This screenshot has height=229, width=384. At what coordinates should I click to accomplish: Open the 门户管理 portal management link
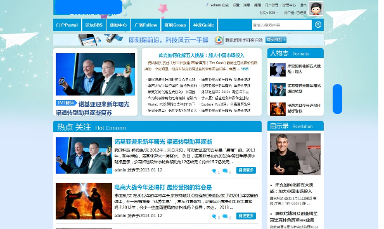[272, 5]
